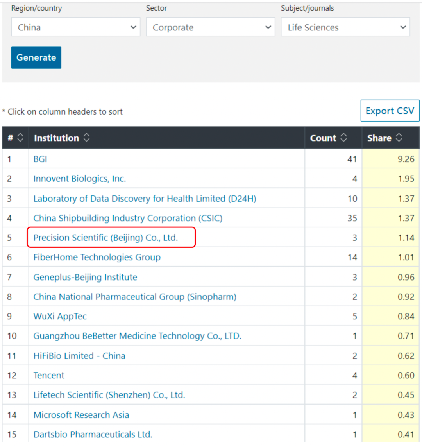The width and height of the screenshot is (422, 446).
Task: Sort table by the # rank sort icon
Action: pyautogui.click(x=20, y=138)
